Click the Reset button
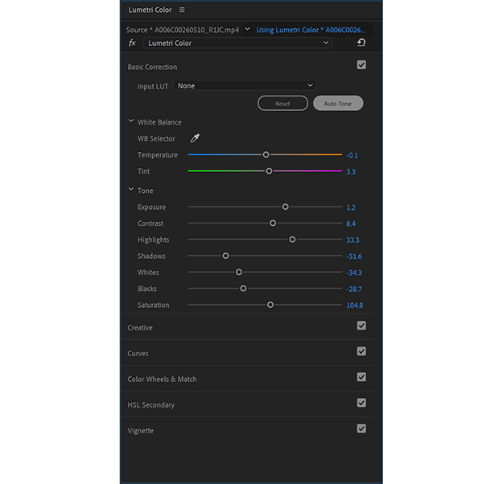 tap(282, 104)
